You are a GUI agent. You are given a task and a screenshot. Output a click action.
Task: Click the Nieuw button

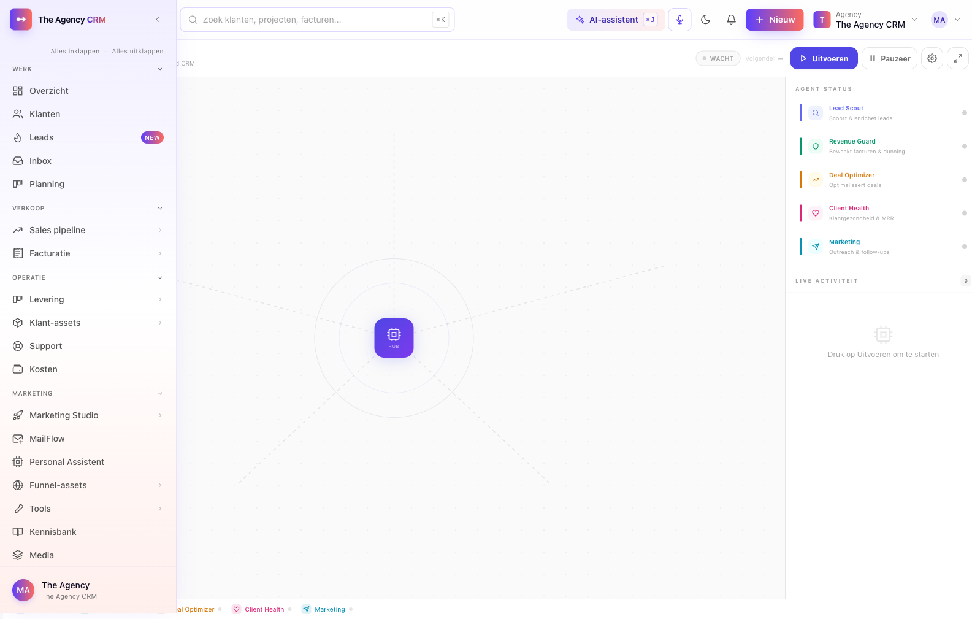point(775,20)
